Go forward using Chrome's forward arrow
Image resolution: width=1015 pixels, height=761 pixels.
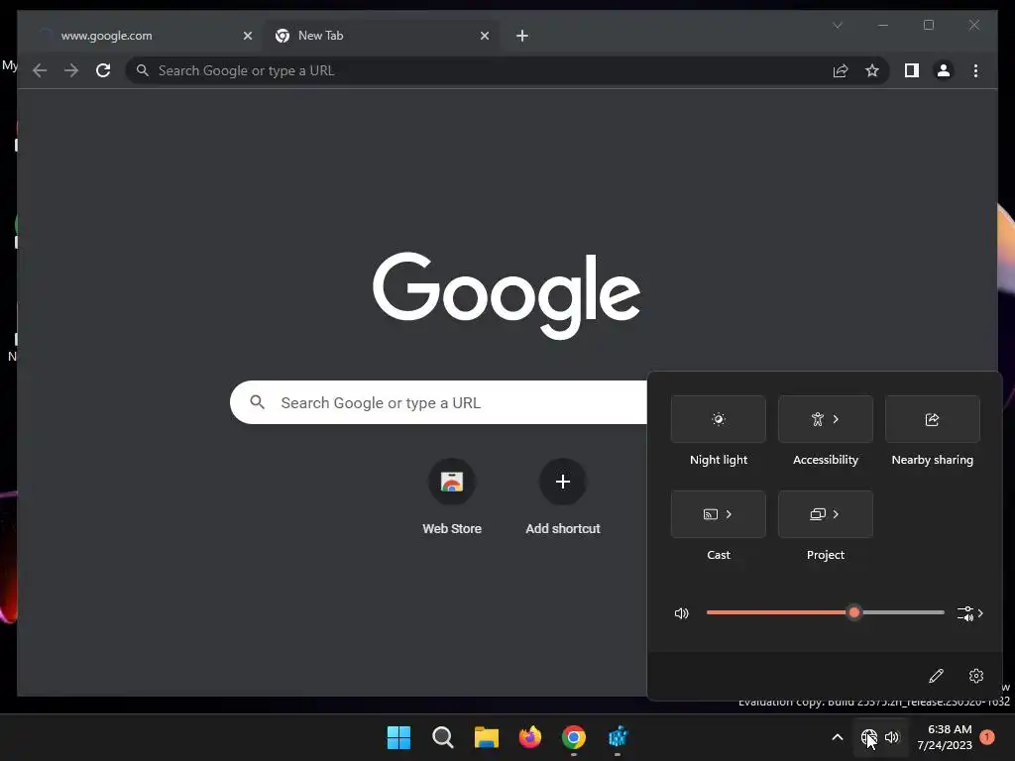point(71,70)
